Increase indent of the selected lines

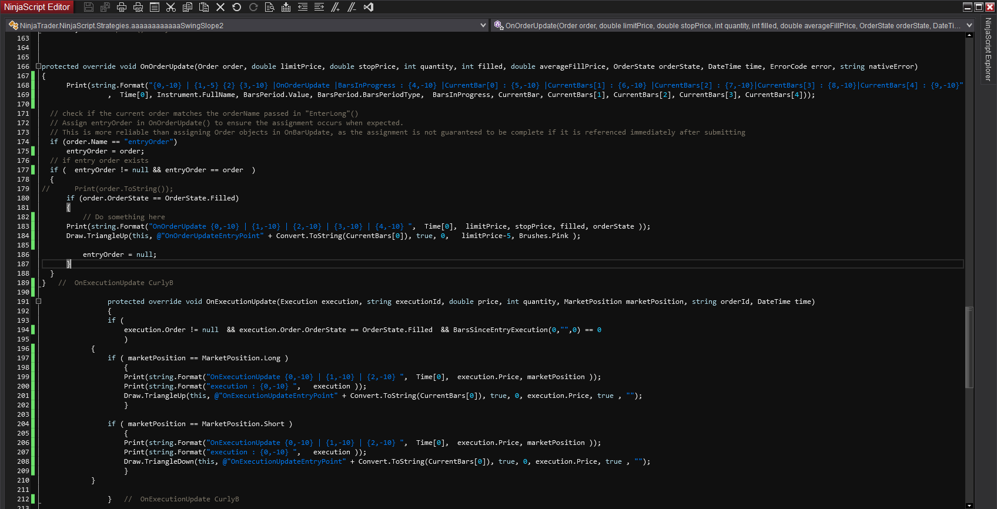pos(319,7)
